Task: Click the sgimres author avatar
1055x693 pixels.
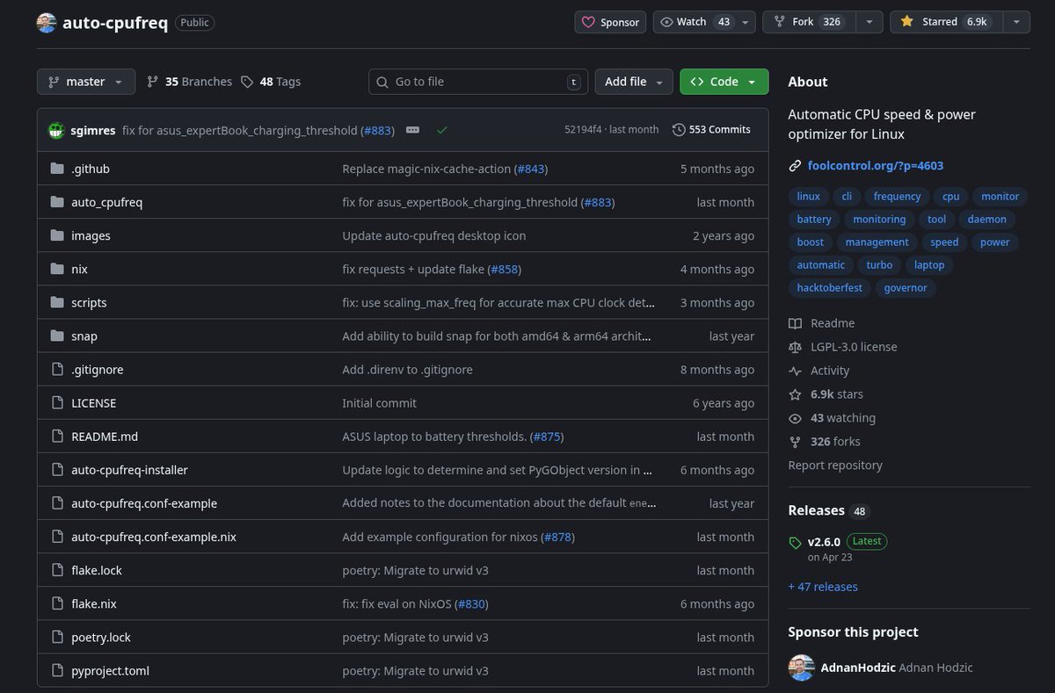Action: (x=57, y=130)
